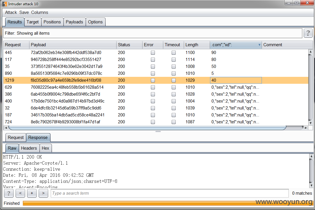Click the search help question-mark button
This screenshot has height=210, width=315.
(x=9, y=193)
